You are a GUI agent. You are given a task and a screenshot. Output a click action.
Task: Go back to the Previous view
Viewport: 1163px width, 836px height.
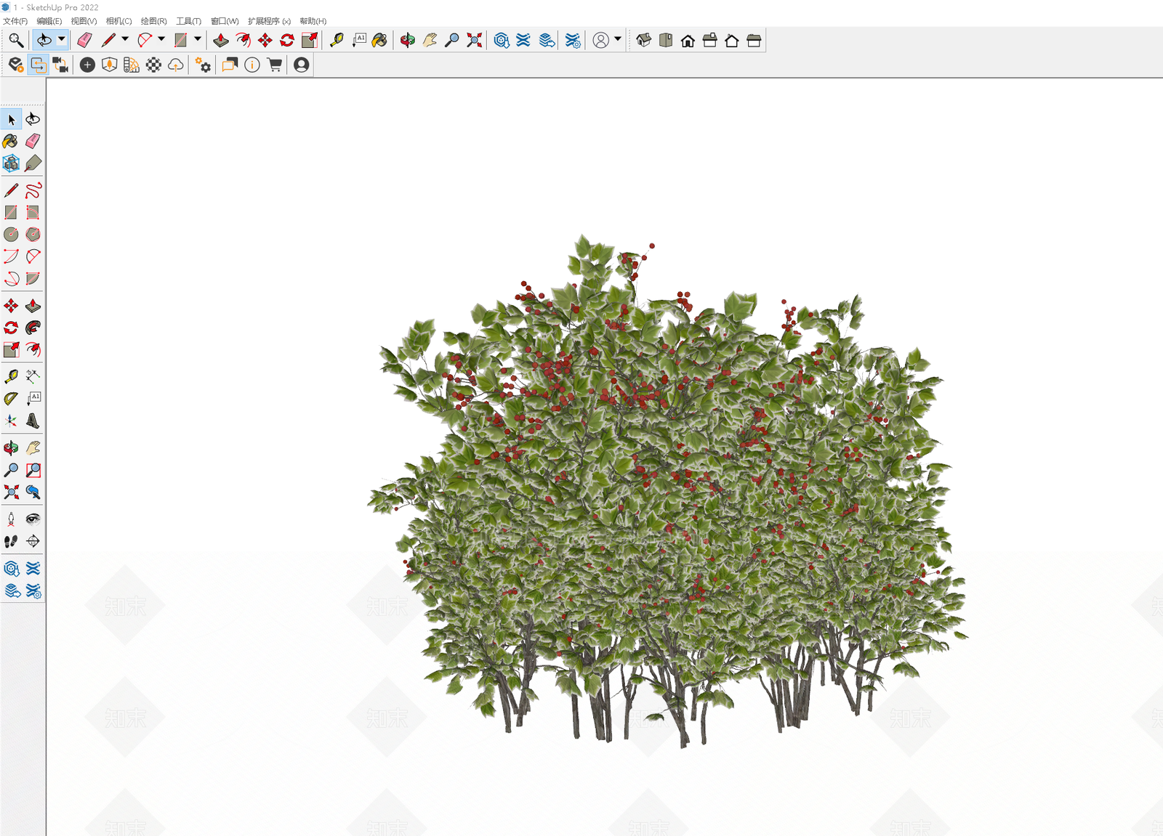[33, 492]
